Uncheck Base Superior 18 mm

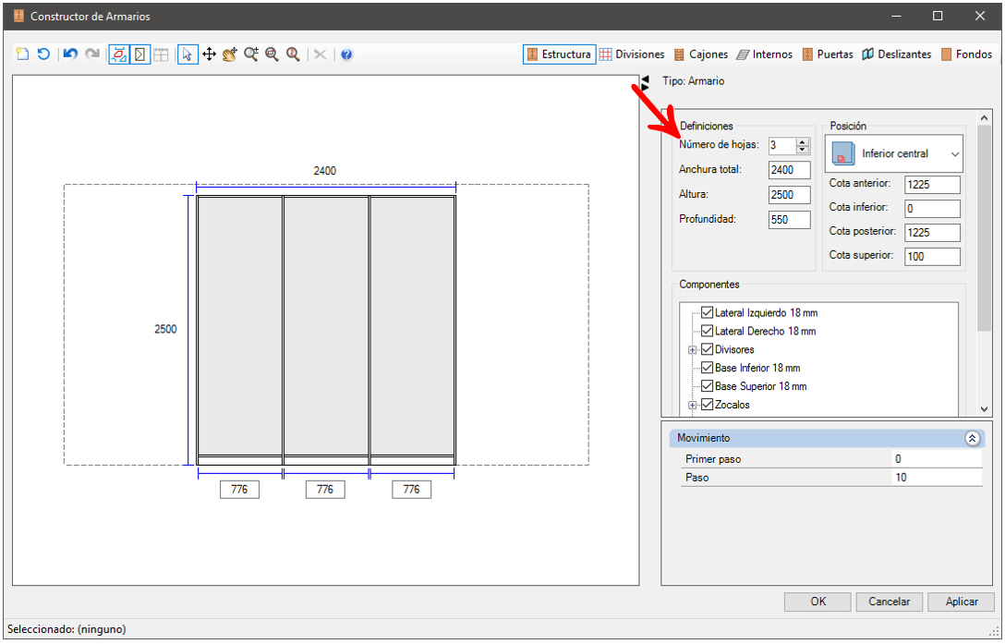click(707, 386)
